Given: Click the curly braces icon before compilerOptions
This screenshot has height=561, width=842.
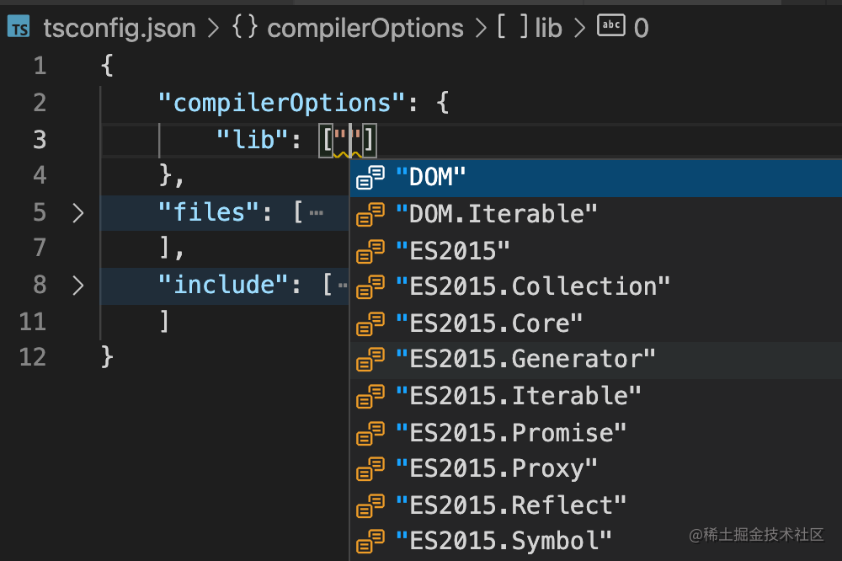Looking at the screenshot, I should click(x=244, y=28).
